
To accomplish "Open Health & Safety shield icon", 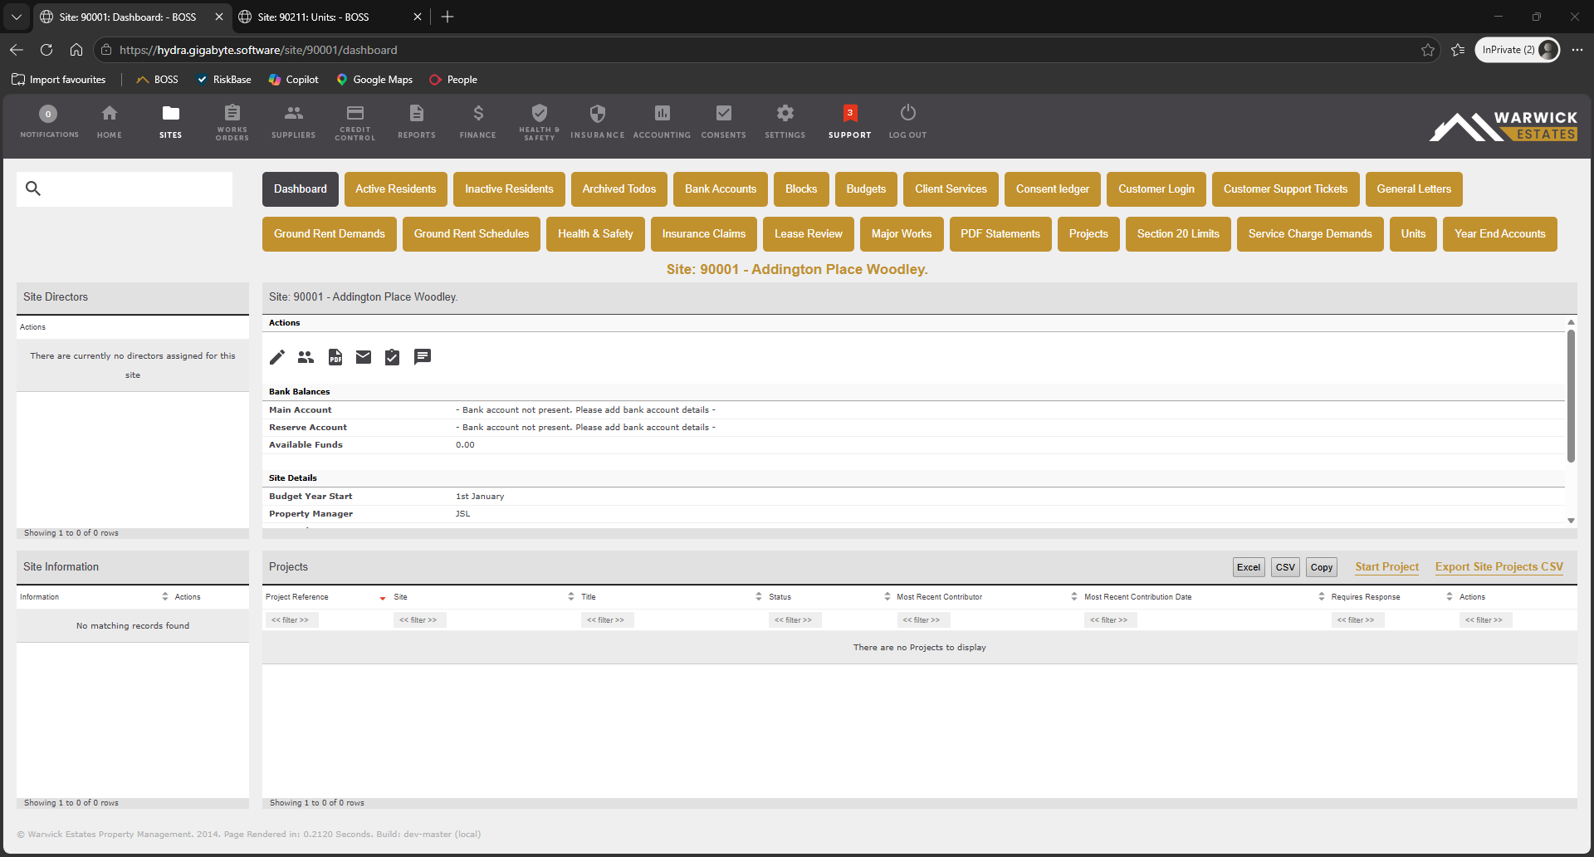I will tap(540, 112).
